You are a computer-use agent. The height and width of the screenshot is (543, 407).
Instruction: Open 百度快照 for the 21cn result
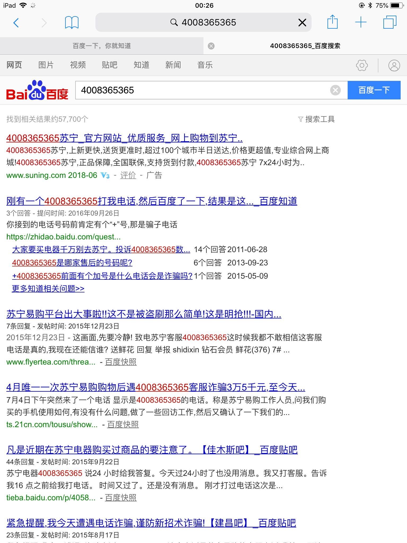123,424
